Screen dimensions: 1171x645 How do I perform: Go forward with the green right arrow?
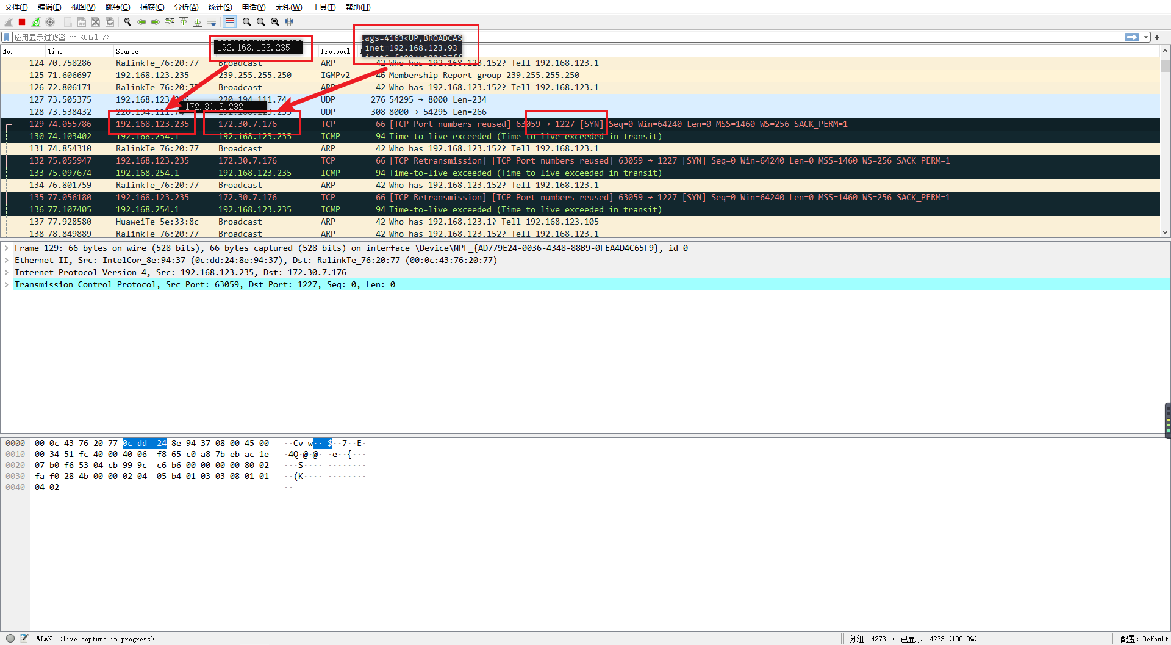(x=156, y=22)
